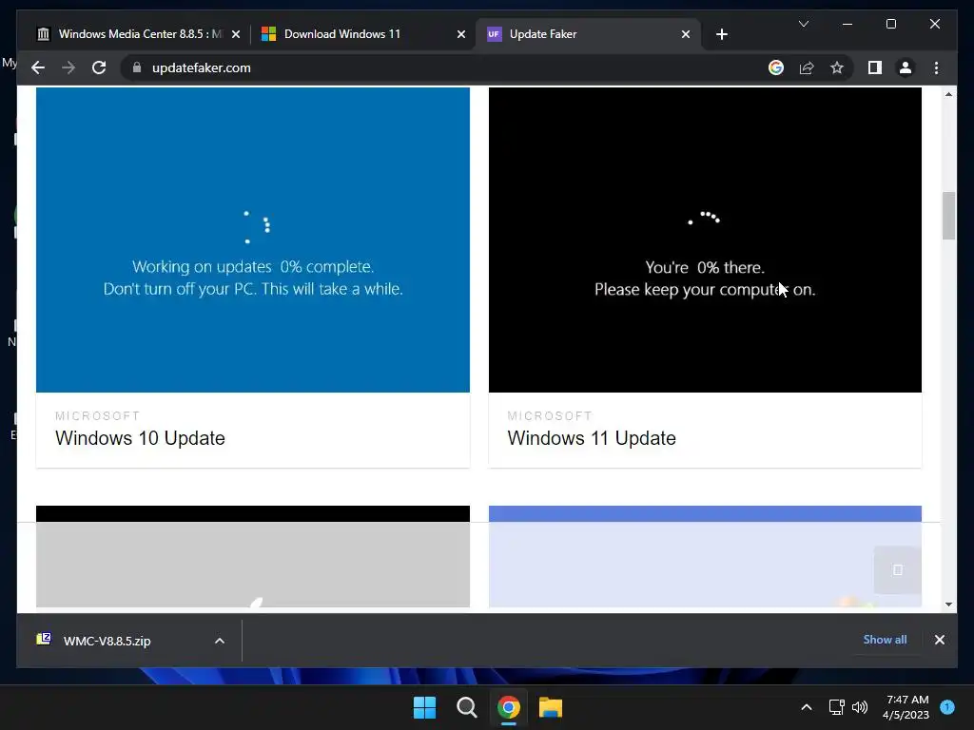Share this page via share icon
974x730 pixels.
tap(807, 67)
